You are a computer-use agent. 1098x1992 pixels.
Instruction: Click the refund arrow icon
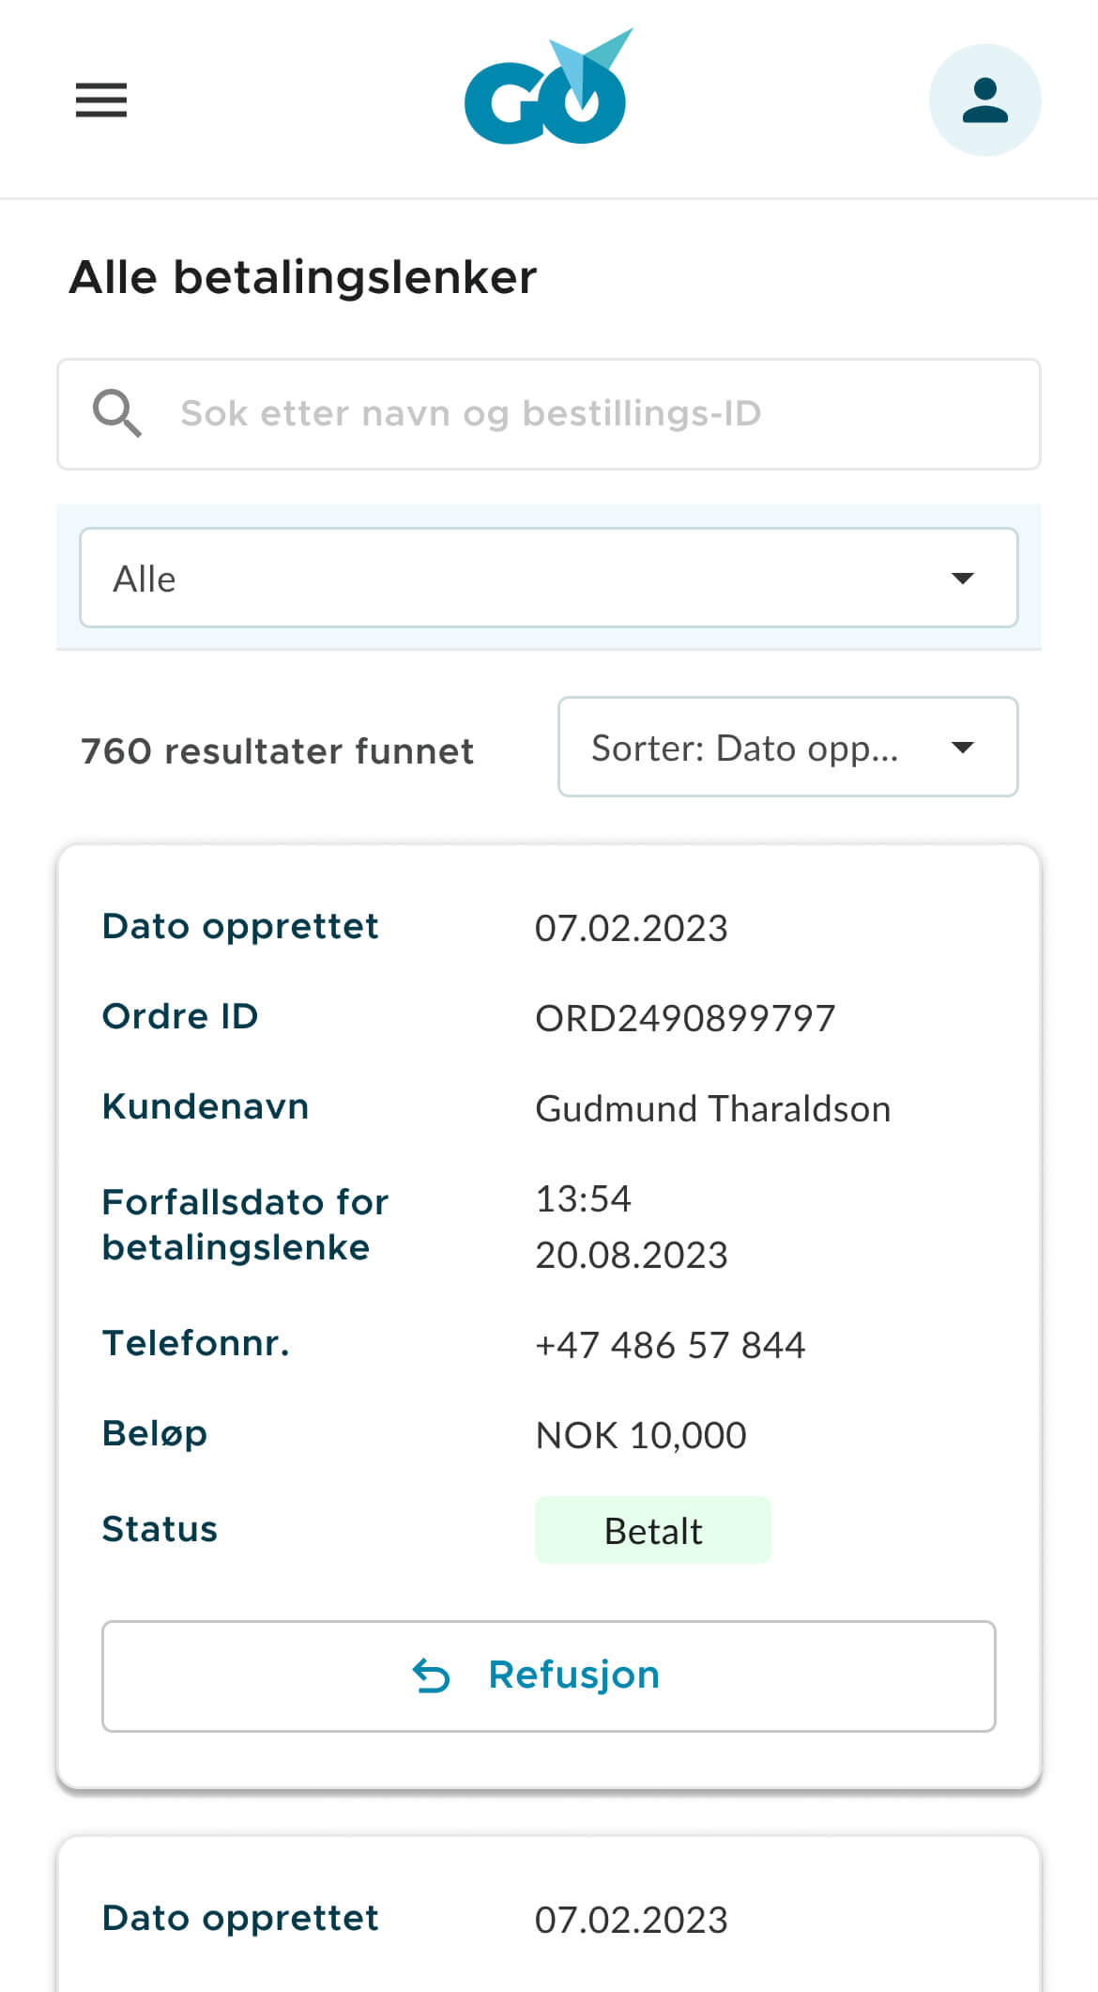coord(432,1675)
